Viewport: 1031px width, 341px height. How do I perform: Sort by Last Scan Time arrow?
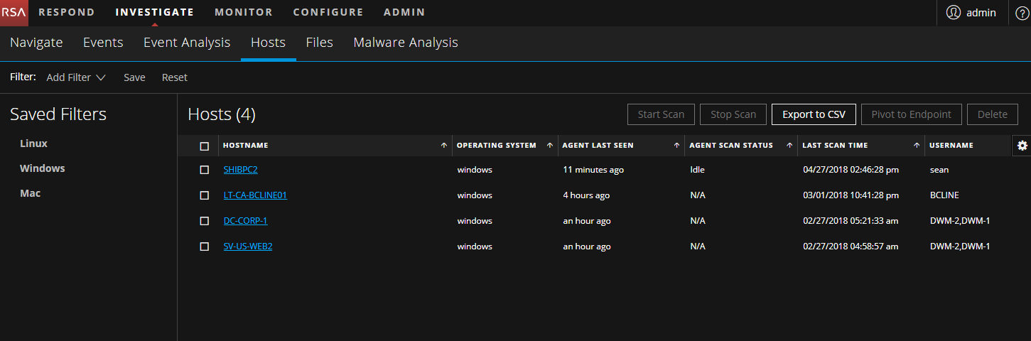(917, 146)
